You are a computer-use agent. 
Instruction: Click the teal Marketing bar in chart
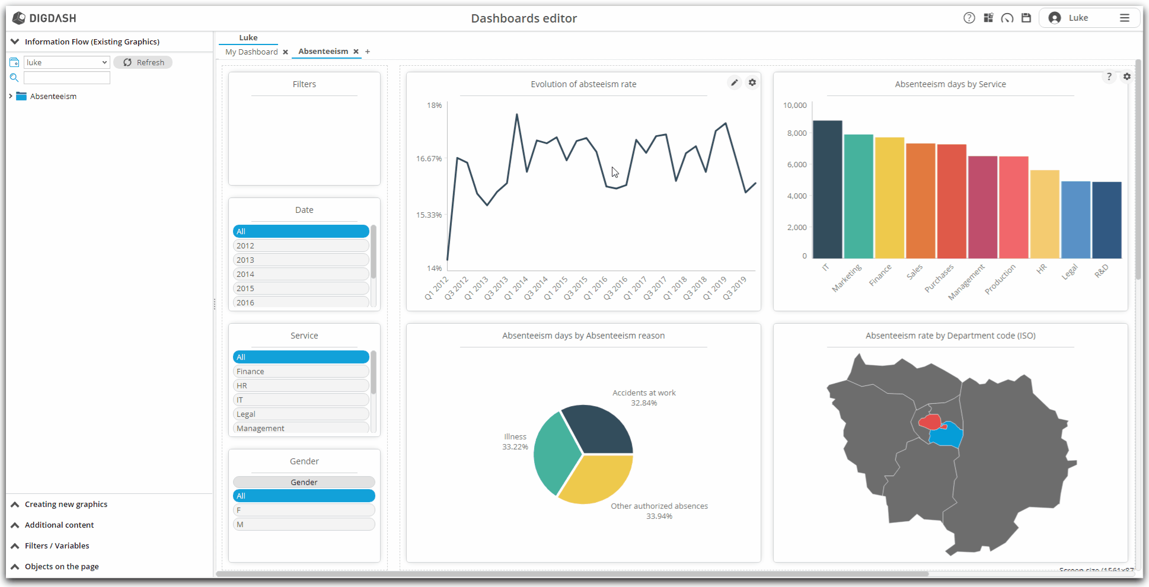pyautogui.click(x=858, y=196)
